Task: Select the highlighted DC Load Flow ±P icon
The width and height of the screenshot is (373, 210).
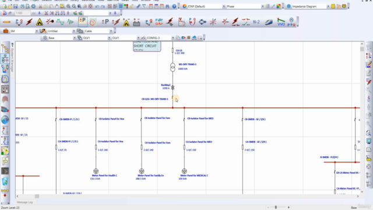Action: coord(82,22)
